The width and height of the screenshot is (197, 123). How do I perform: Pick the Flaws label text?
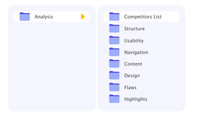(130, 88)
